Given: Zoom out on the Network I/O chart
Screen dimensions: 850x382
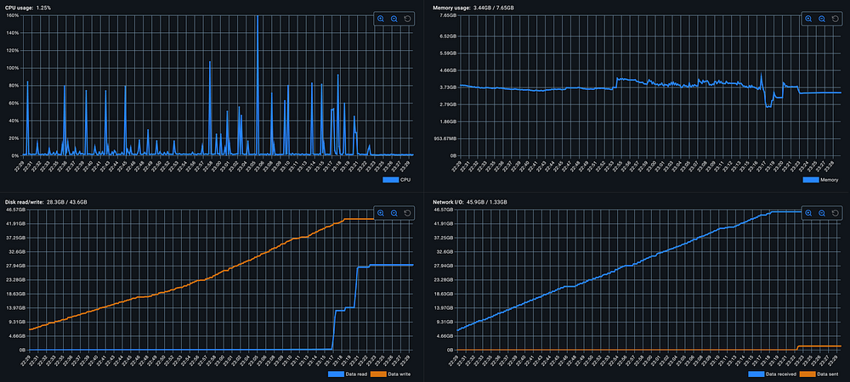Looking at the screenshot, I should pos(822,213).
